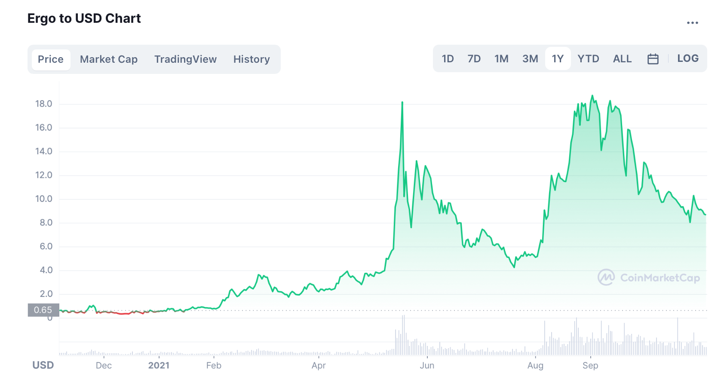The width and height of the screenshot is (724, 373).
Task: Switch to the Price tab
Action: 51,59
